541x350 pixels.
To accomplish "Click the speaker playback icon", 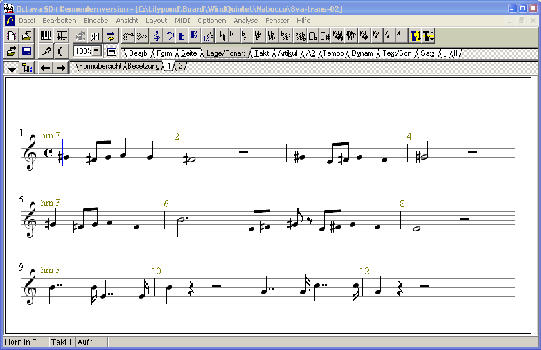I will tap(60, 51).
